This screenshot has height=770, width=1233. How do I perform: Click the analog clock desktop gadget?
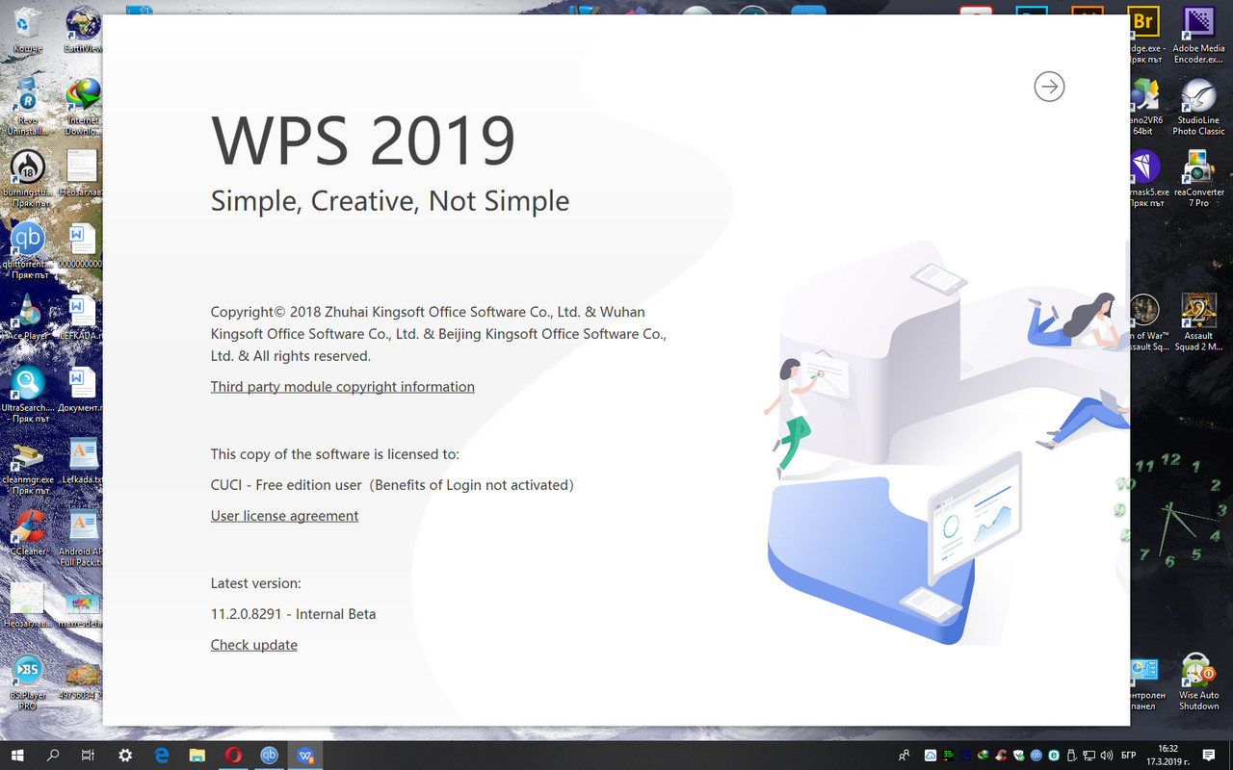coord(1170,513)
